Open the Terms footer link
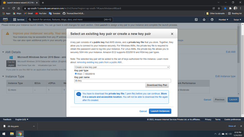The height and width of the screenshot is (137, 244). click(x=218, y=120)
